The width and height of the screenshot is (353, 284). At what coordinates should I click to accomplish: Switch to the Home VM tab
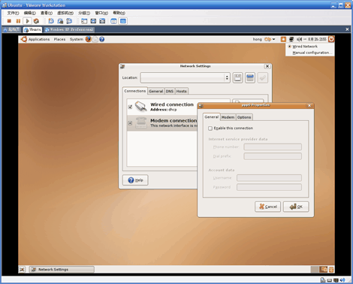pyautogui.click(x=11, y=29)
